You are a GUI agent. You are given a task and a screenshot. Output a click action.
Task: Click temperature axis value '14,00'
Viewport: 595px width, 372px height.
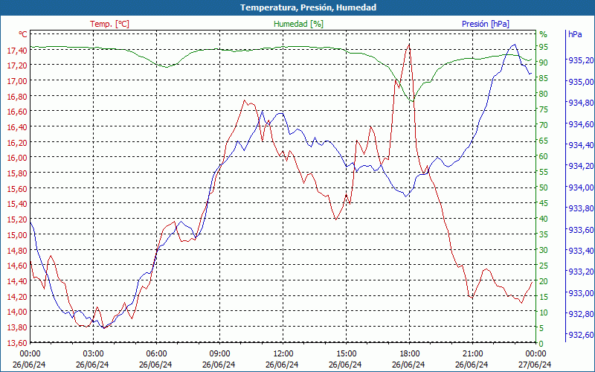tap(17, 312)
